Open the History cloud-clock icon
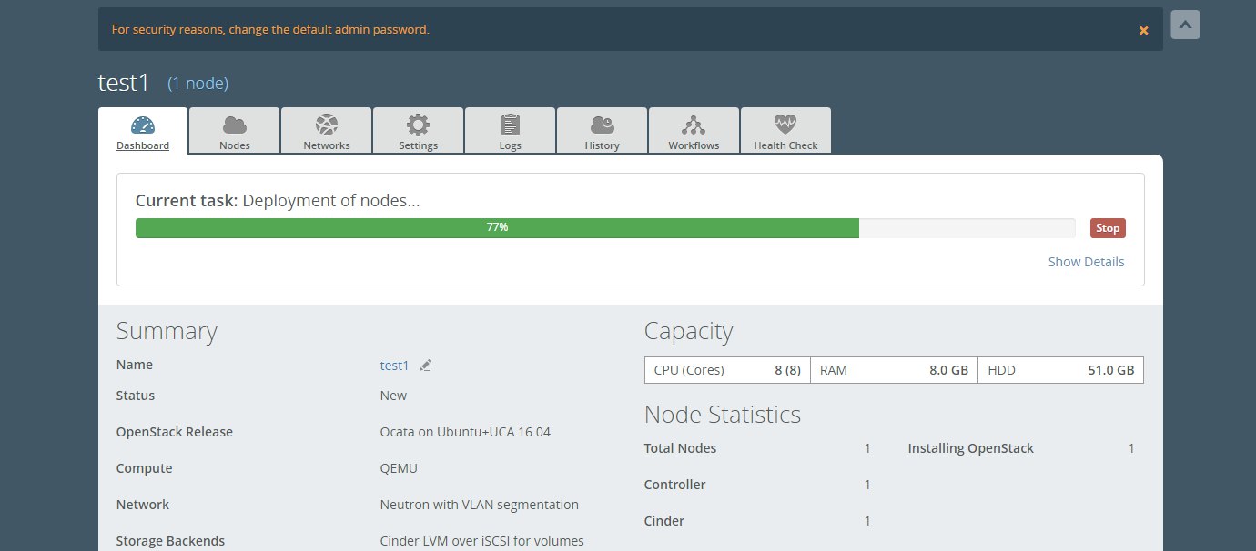 603,125
